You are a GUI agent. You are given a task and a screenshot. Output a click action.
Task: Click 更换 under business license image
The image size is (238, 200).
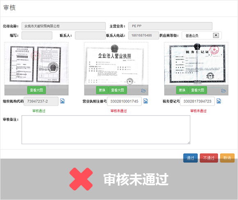tap(102, 90)
